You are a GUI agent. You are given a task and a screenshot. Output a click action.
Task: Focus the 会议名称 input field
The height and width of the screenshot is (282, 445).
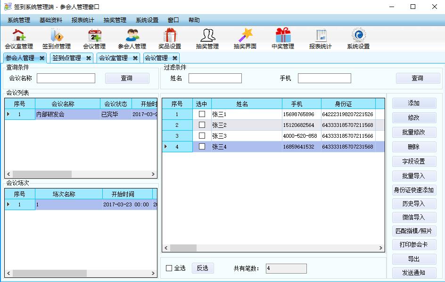coord(66,78)
